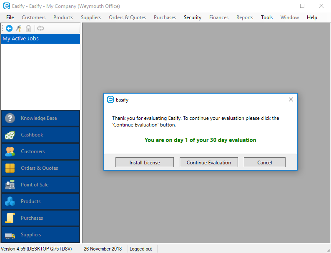Click the refresh arrows toolbar icon
Screen dimensions: 331x253
[40, 28]
